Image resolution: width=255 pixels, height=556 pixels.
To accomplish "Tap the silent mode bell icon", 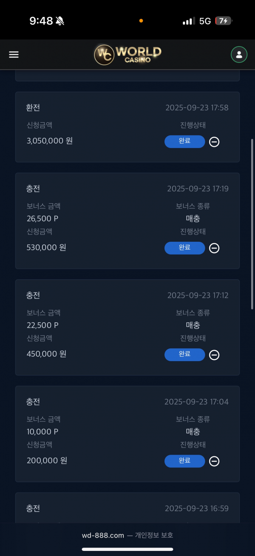I will click(60, 21).
